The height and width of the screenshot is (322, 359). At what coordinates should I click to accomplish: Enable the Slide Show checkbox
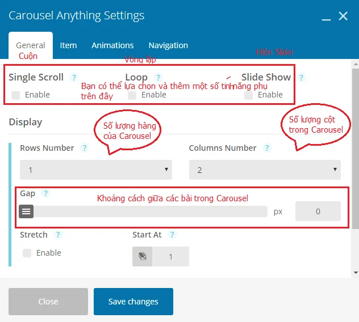[x=248, y=95]
